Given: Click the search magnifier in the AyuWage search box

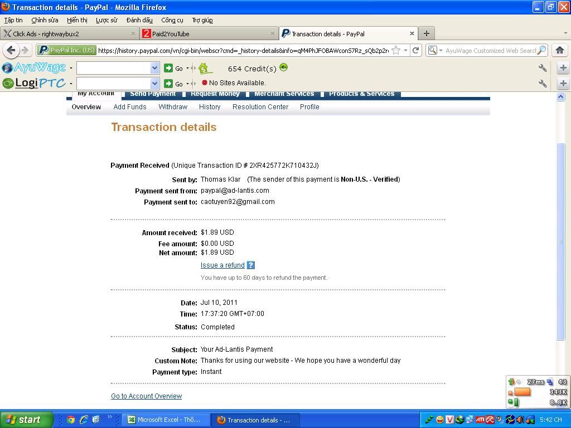Looking at the screenshot, I should pos(542,50).
